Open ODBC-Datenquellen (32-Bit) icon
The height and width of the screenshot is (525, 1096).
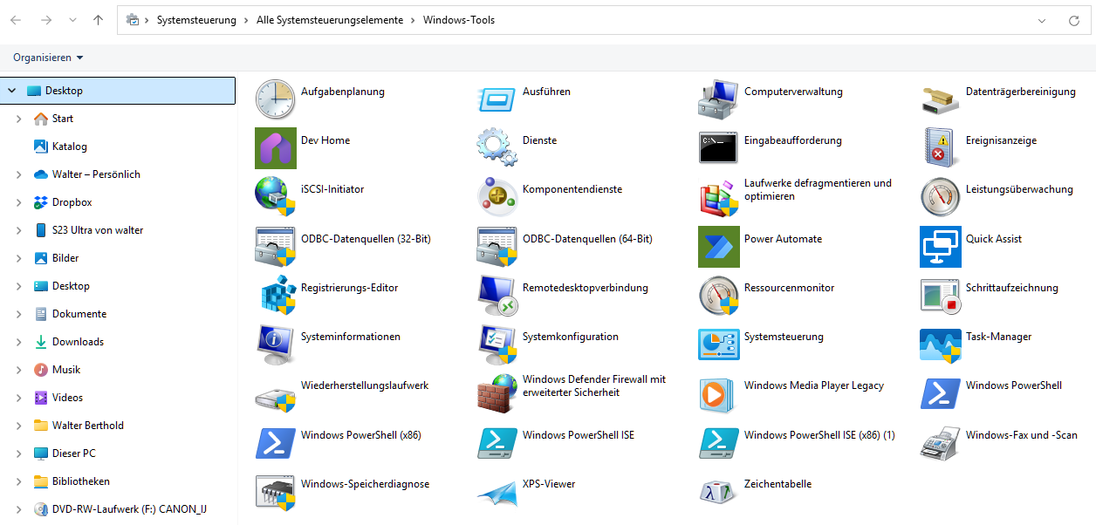(x=276, y=247)
